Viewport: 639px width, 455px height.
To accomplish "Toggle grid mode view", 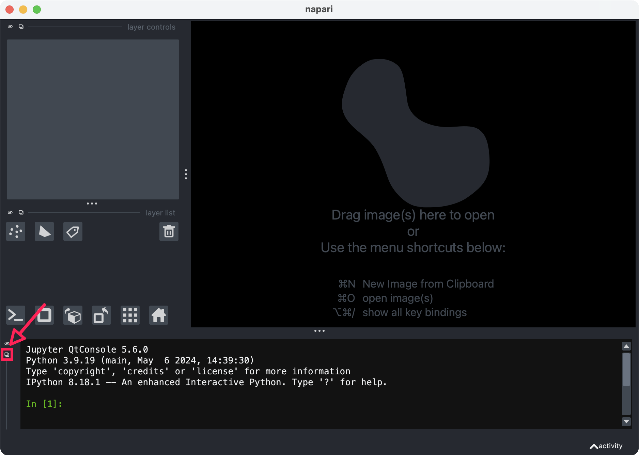I will [130, 315].
